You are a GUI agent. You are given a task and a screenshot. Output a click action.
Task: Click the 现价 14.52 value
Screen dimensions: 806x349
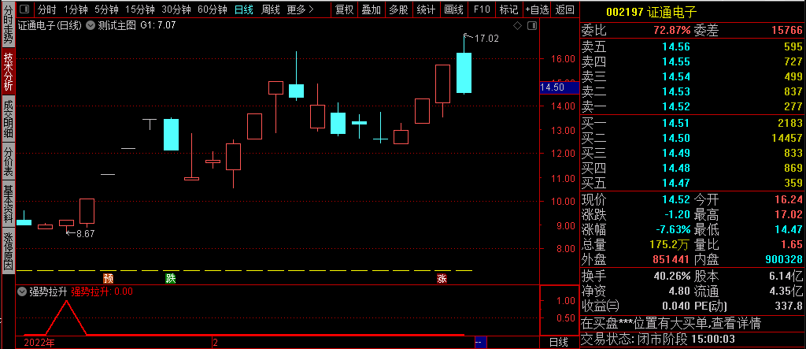[x=676, y=199]
